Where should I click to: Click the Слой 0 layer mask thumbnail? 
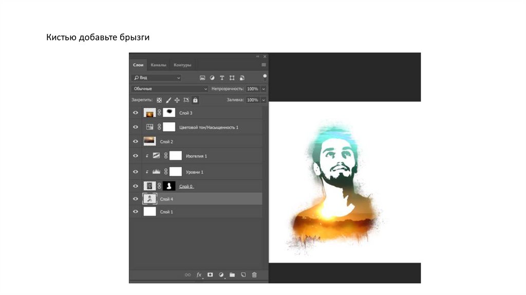169,186
